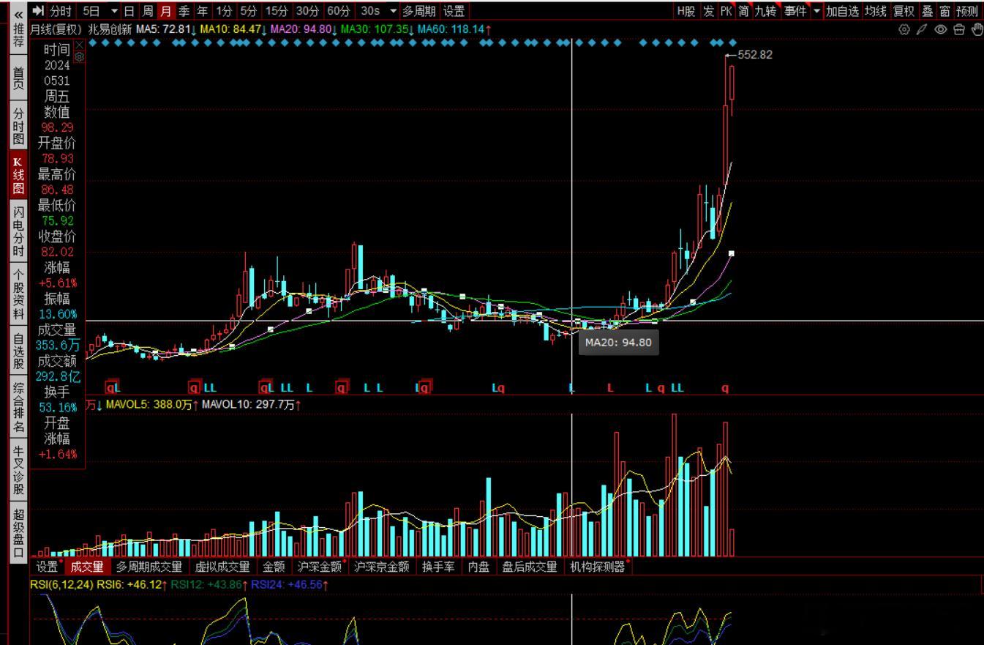Open 复权 adjustment option
This screenshot has width=984, height=645.
point(904,11)
